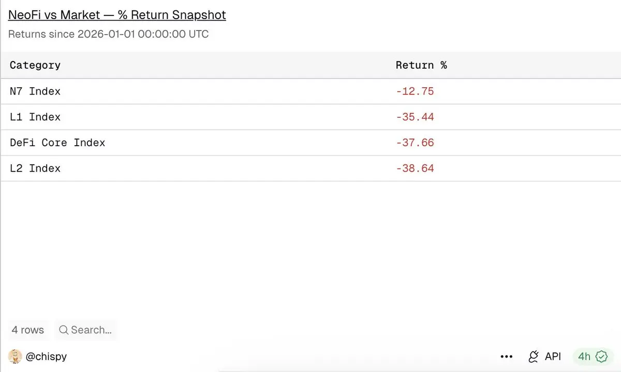Sort by the Return % column header
621x372 pixels.
coord(421,65)
